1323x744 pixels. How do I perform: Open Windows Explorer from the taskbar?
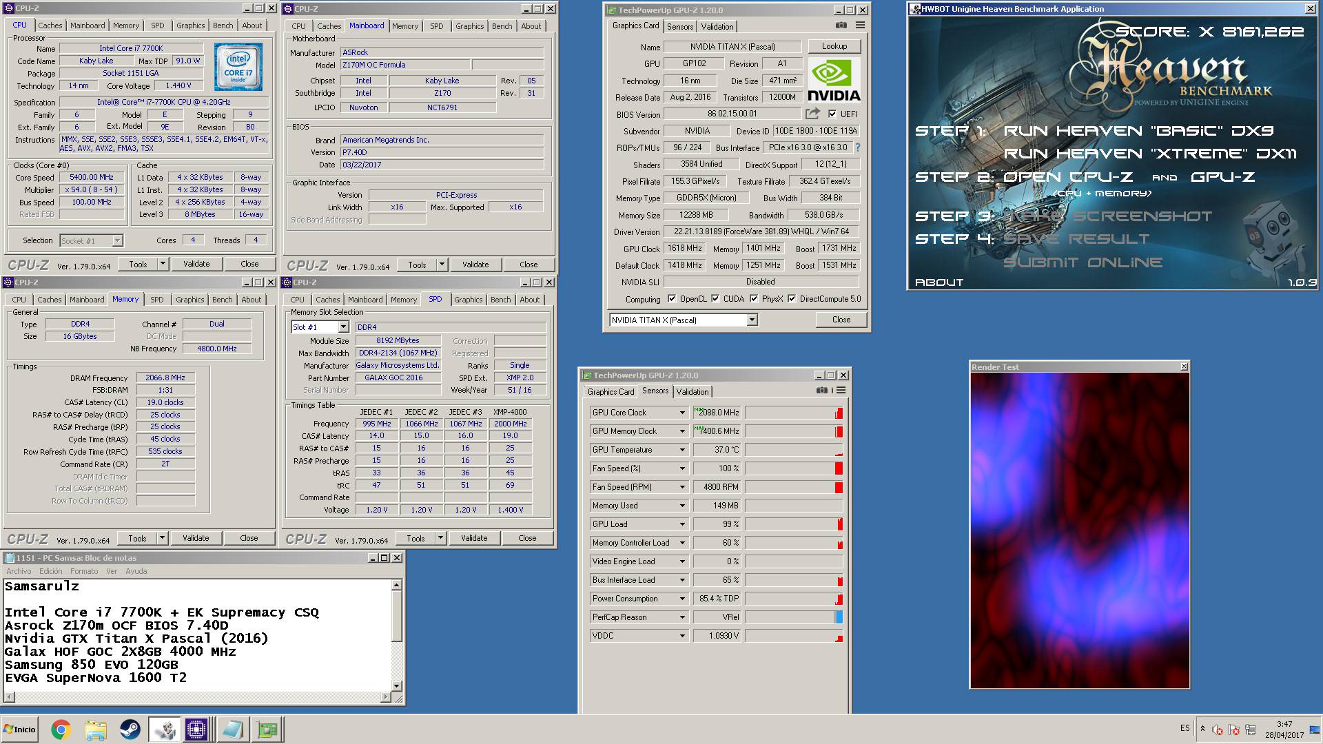pos(96,730)
